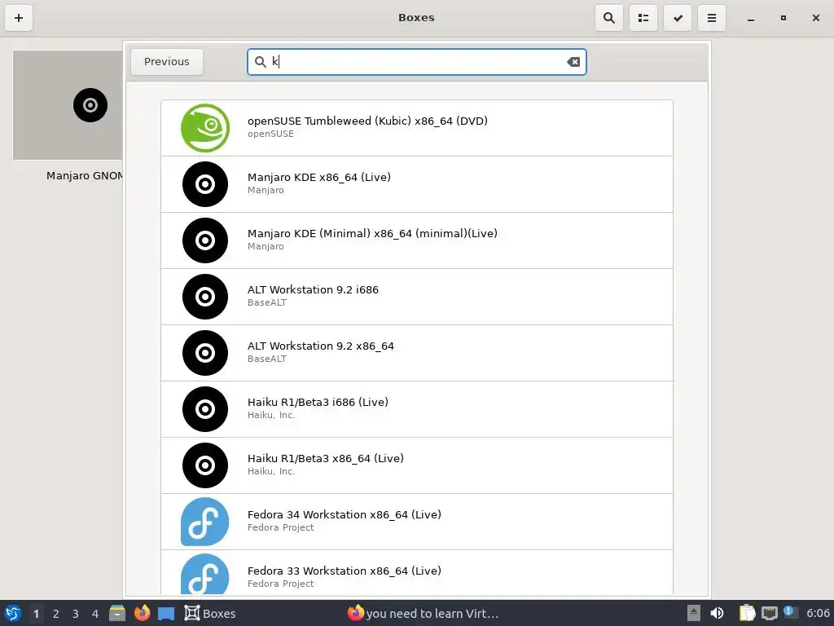This screenshot has width=834, height=626.
Task: Switch to the Firefox 'you need to learn Virt…' window
Action: click(x=424, y=613)
